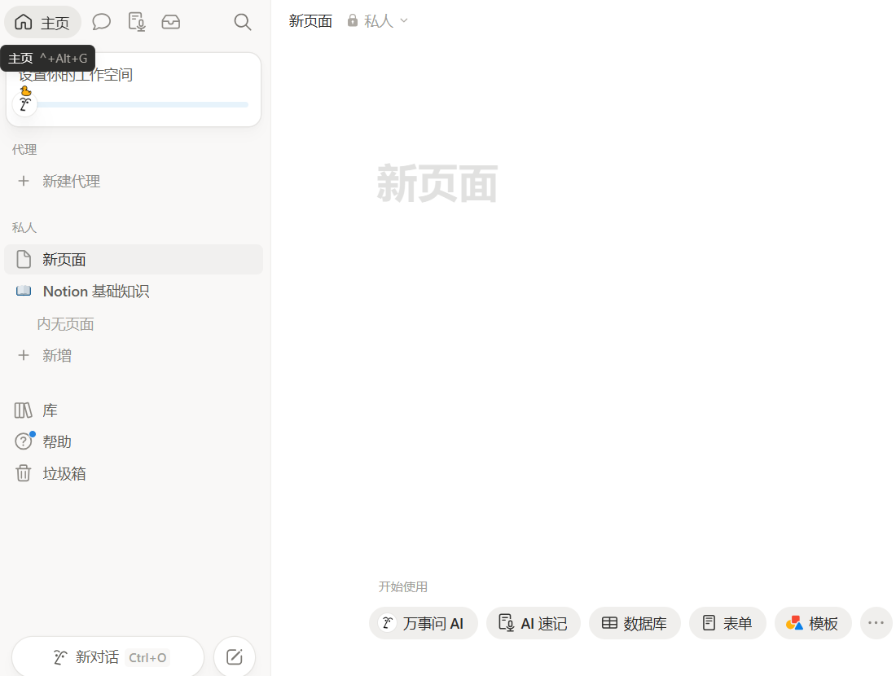Image resolution: width=896 pixels, height=676 pixels.
Task: Open the Library (库) books icon
Action: (24, 410)
